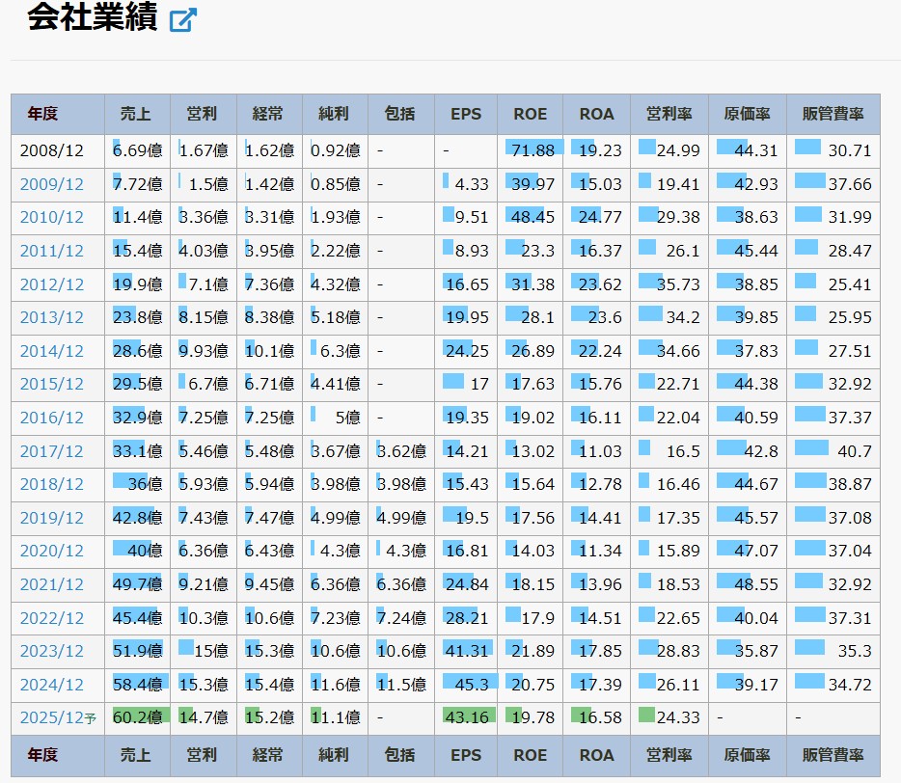This screenshot has height=783, width=901.
Task: Open the 2013/12 fiscal year link
Action: 52,317
